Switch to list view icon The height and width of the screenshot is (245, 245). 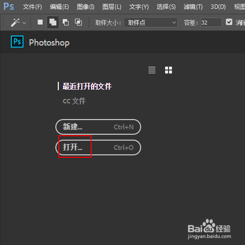[x=152, y=70]
